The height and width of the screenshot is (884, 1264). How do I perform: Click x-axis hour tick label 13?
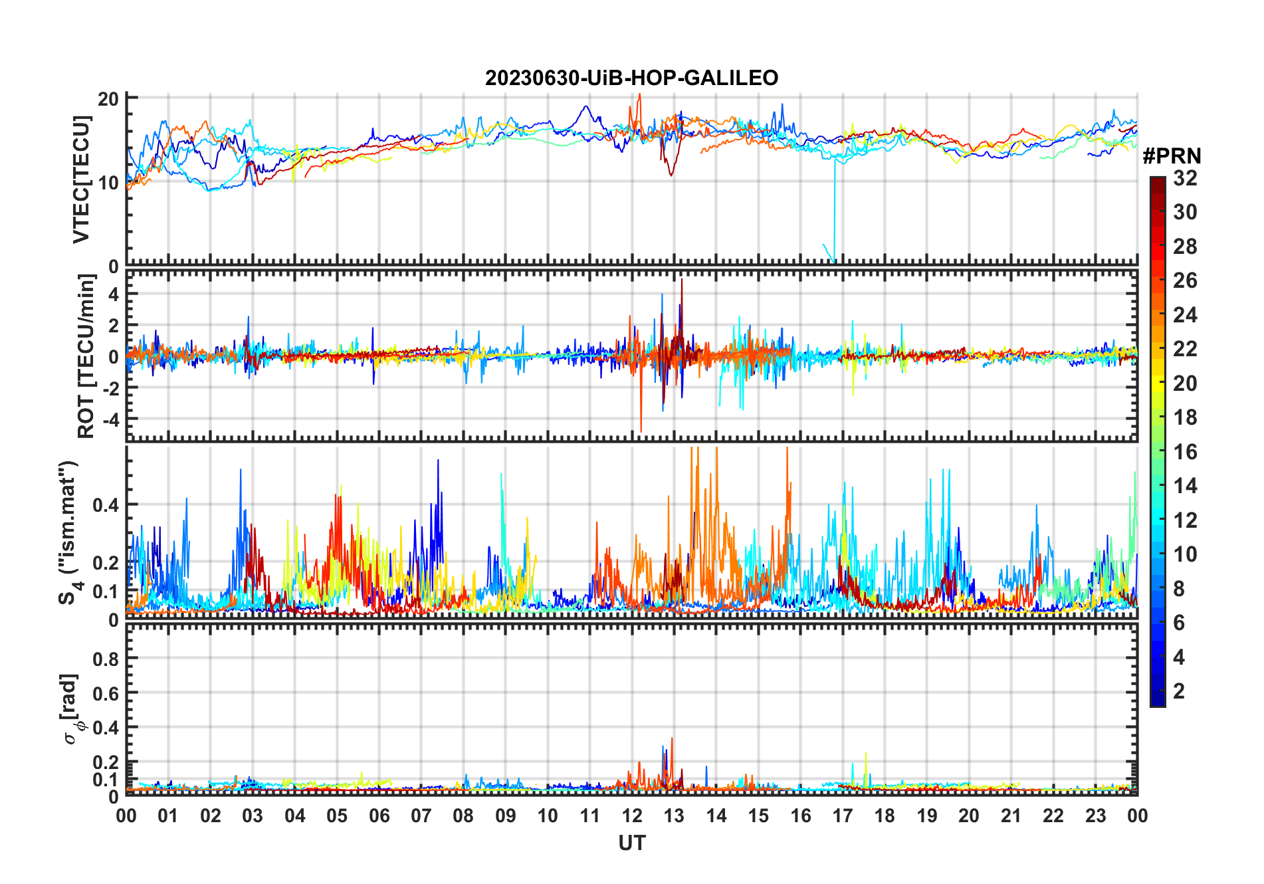(674, 816)
